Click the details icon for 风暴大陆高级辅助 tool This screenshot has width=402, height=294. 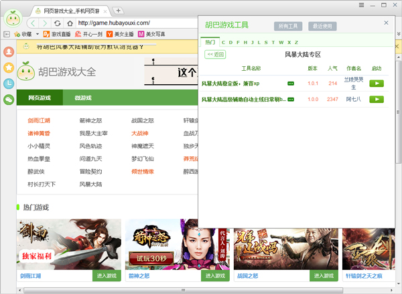pyautogui.click(x=291, y=100)
